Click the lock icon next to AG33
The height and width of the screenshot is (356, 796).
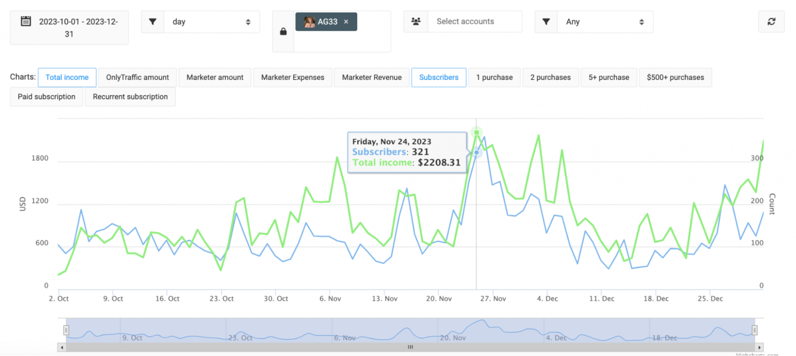[x=283, y=32]
